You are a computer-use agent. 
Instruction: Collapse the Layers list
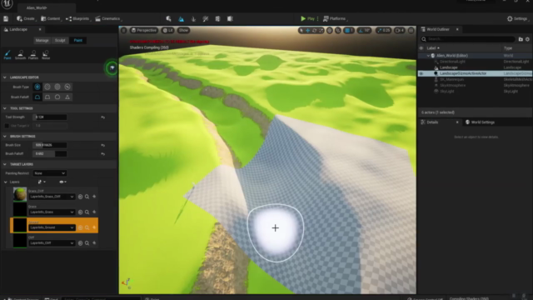[x=6, y=182]
